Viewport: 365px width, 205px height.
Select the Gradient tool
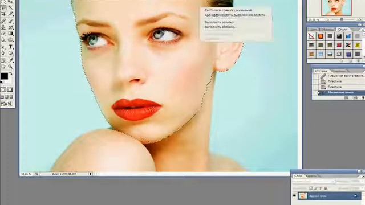click(10, 34)
